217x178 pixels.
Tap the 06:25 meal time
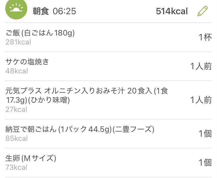[x=64, y=11]
